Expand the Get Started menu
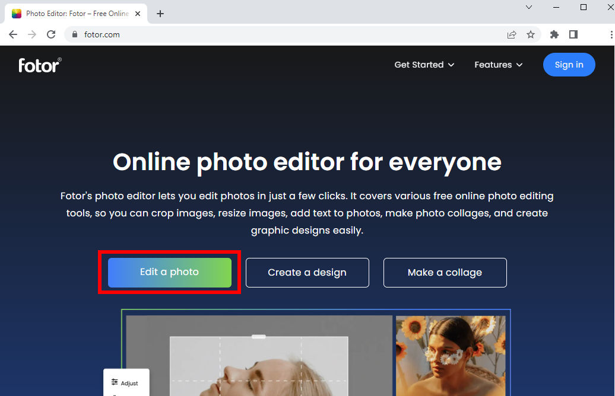Image resolution: width=615 pixels, height=396 pixels. tap(424, 65)
